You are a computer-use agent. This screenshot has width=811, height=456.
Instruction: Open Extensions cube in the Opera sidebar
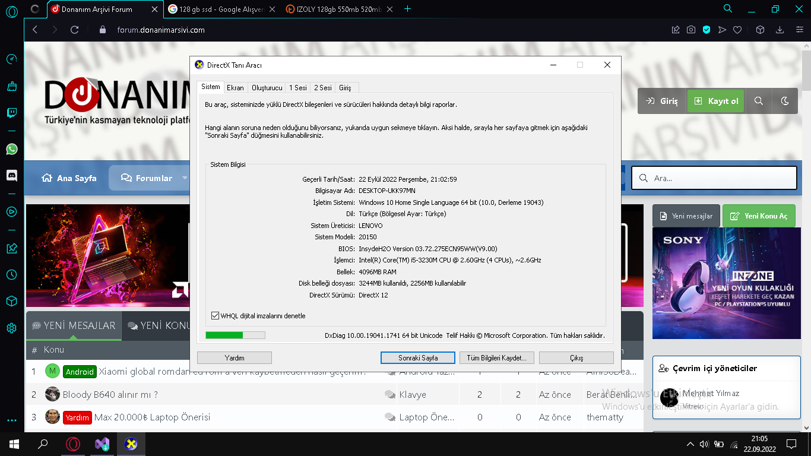[x=12, y=302]
